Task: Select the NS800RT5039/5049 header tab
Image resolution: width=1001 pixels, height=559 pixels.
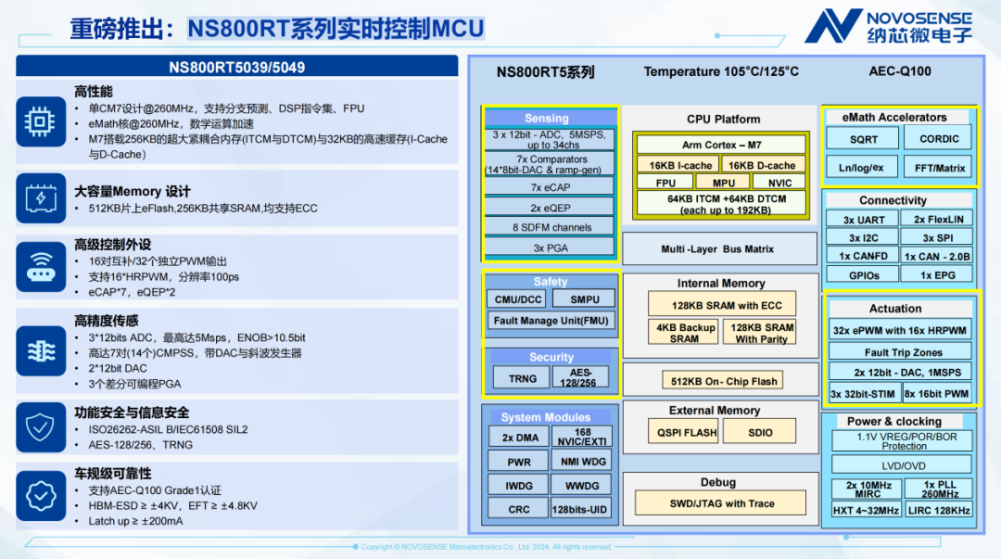Action: tap(236, 67)
